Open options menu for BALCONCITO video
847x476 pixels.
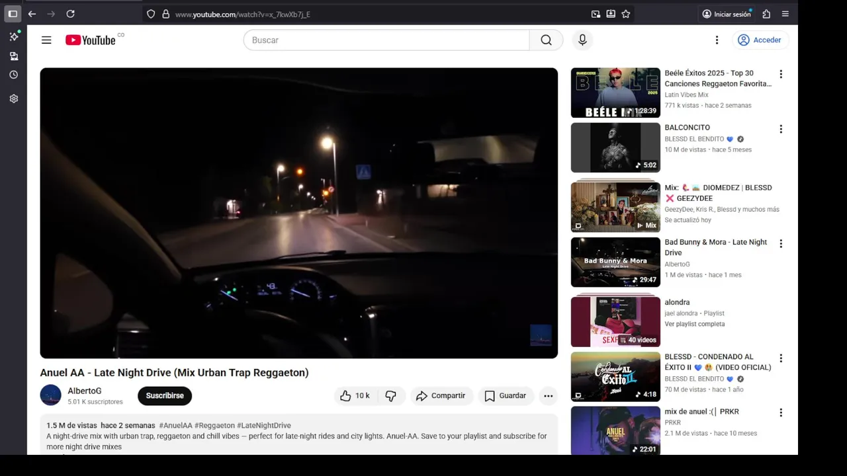[781, 129]
